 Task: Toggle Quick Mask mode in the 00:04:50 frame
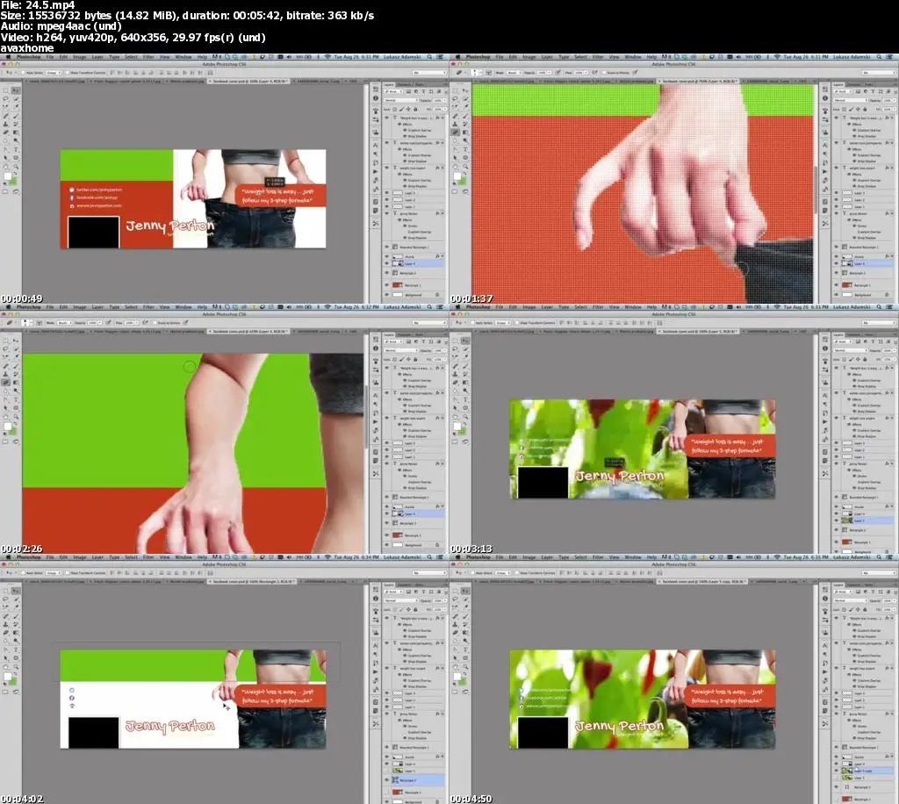tap(454, 692)
